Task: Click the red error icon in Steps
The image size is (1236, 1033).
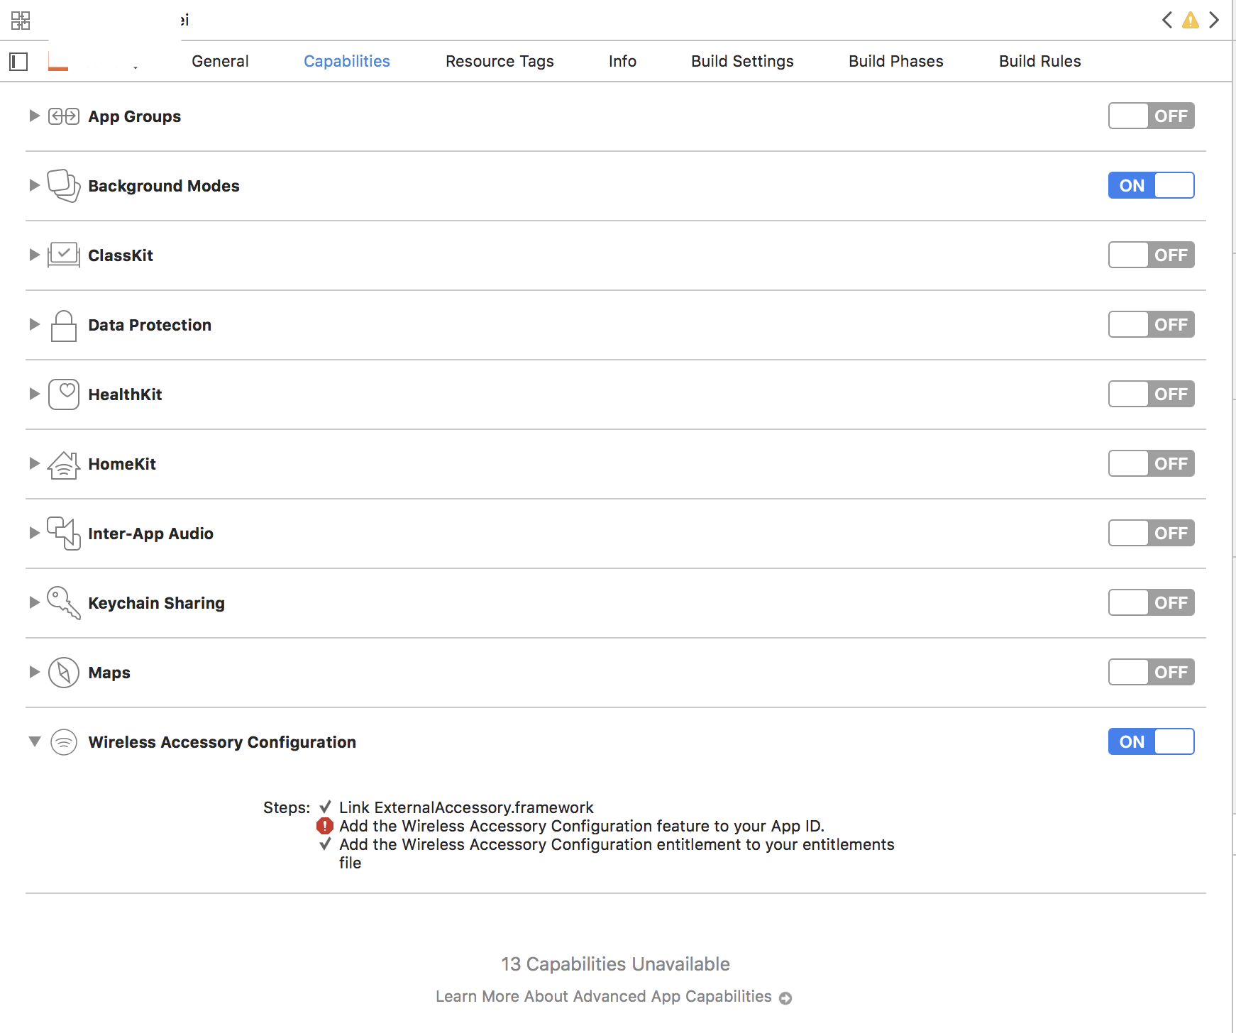Action: coord(324,826)
